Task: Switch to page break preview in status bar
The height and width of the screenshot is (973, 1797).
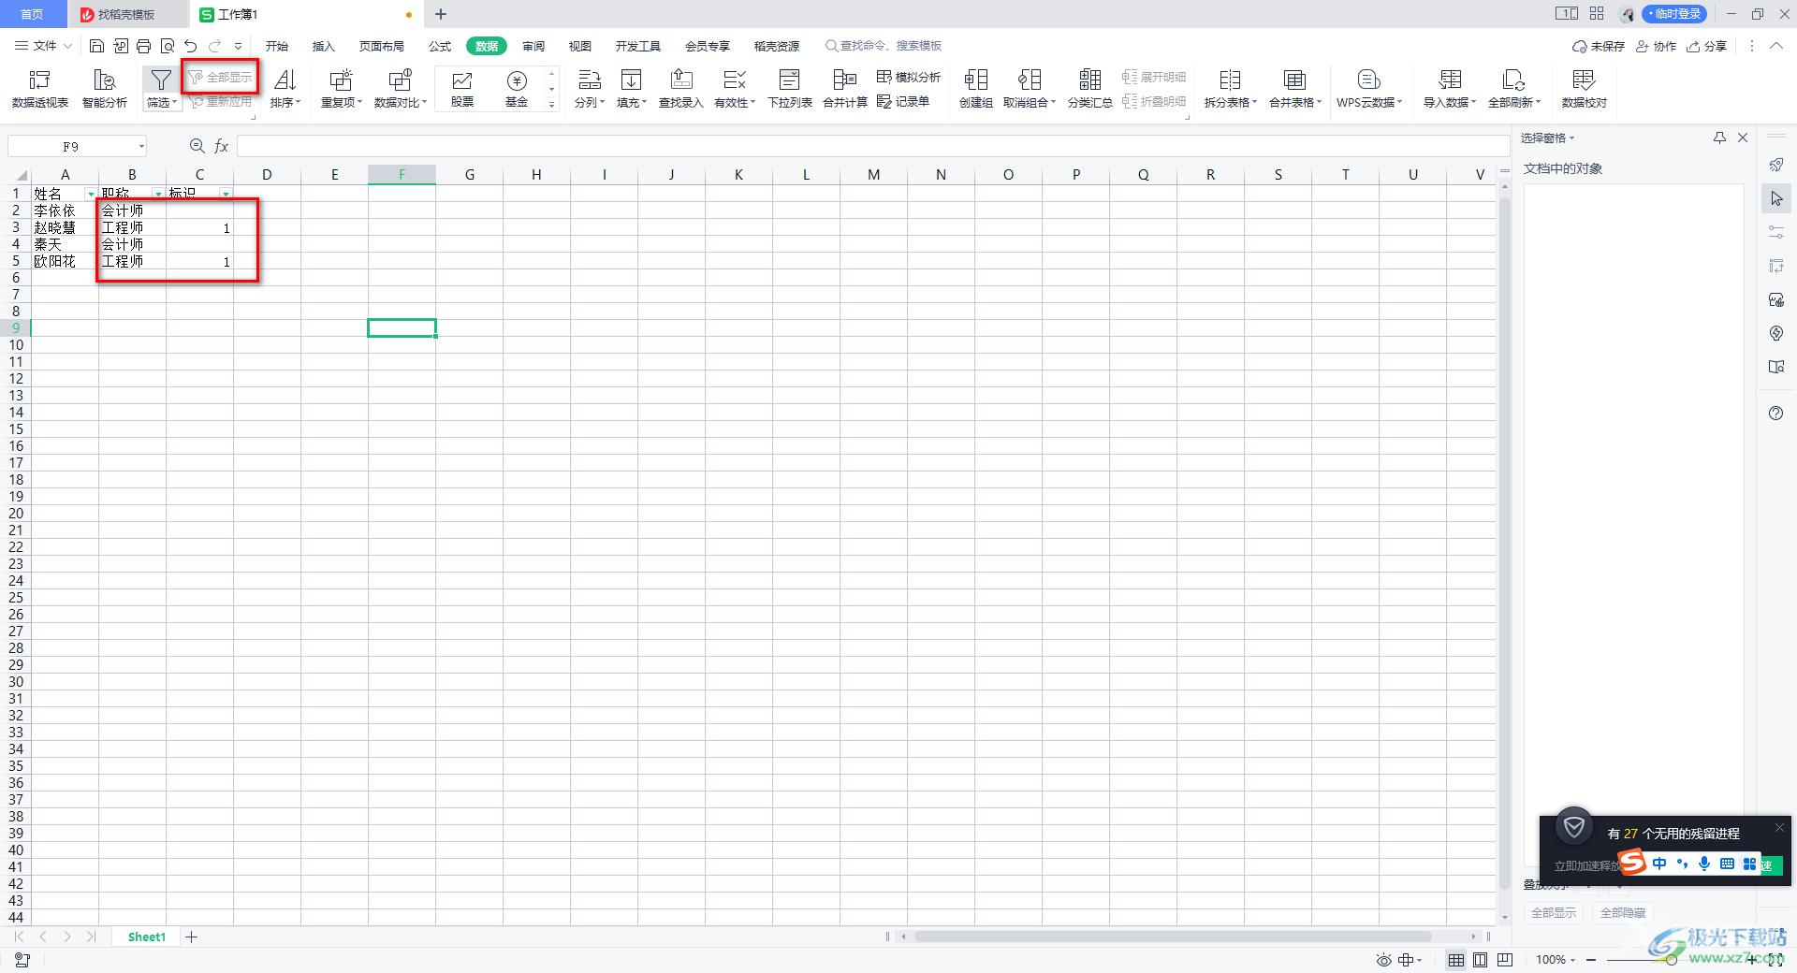Action: (x=1505, y=960)
